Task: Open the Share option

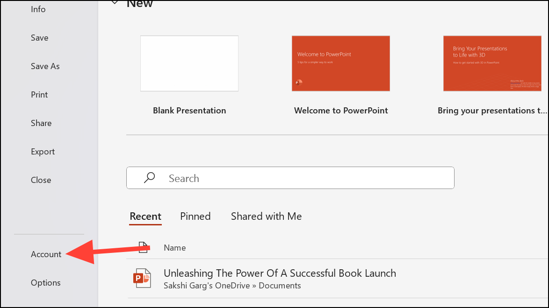Action: point(41,123)
